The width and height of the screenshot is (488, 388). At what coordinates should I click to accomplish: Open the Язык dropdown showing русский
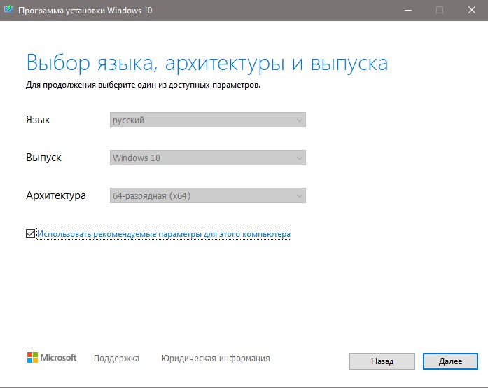pos(207,120)
